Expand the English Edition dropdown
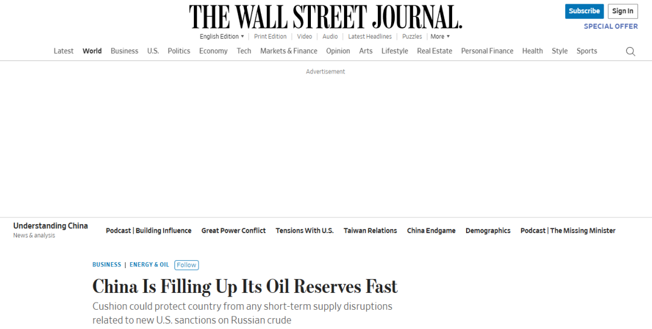Image resolution: width=652 pixels, height=329 pixels. coord(222,37)
